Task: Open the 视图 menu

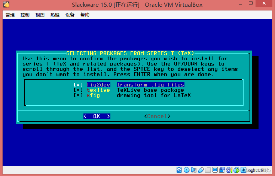Action: coord(40,15)
